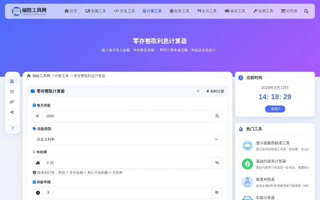Click the flame icon beside 热门工具

coord(241,129)
